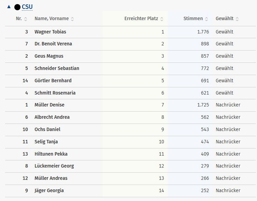Image resolution: width=257 pixels, height=201 pixels.
Task: Click the black CSU party dot
Action: click(x=17, y=7)
